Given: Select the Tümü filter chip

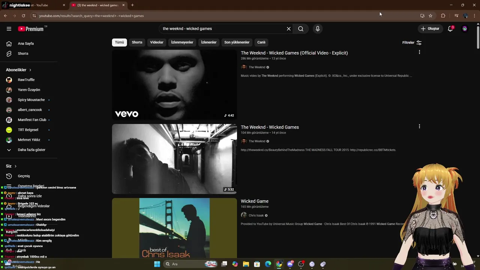Looking at the screenshot, I should [x=119, y=42].
